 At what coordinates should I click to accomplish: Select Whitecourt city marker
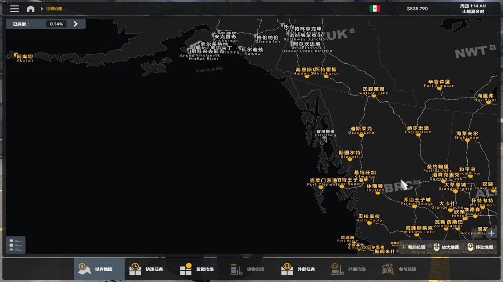(x=483, y=207)
